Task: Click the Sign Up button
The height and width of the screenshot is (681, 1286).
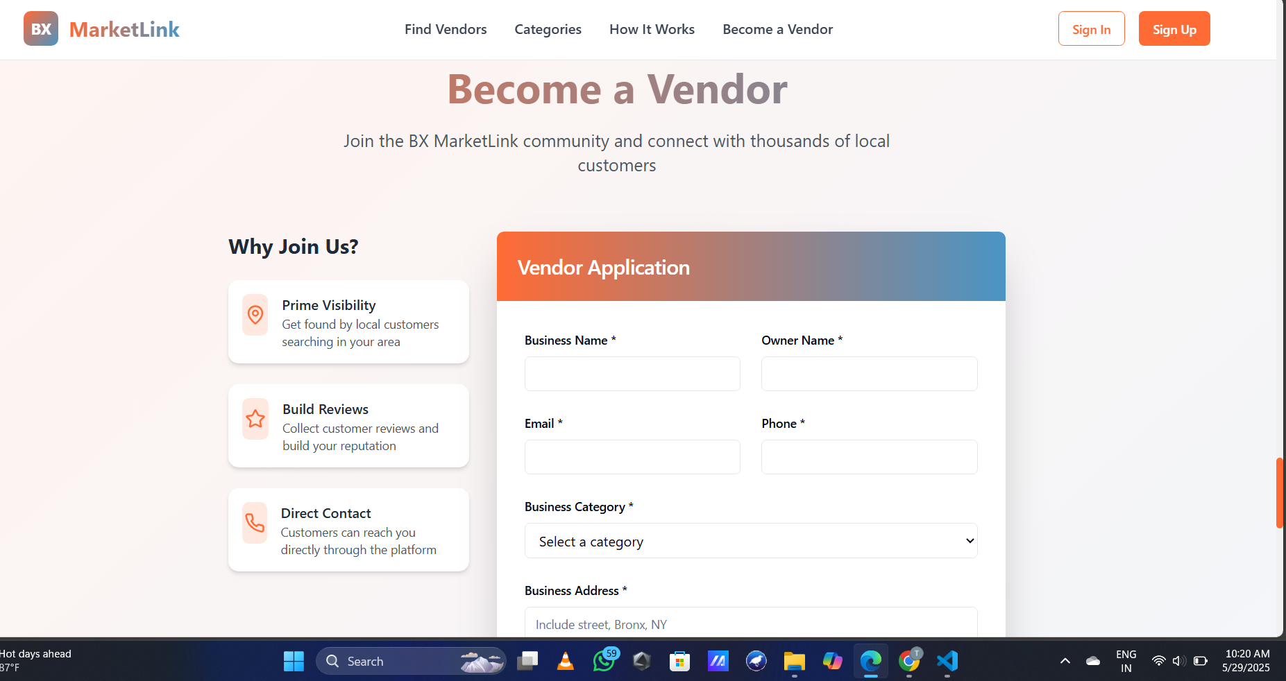Action: click(1174, 28)
